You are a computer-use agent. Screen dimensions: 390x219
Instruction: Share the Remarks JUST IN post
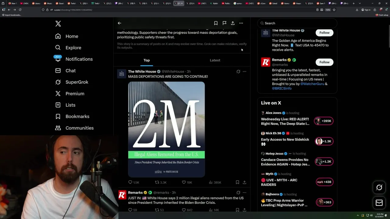pos(244,210)
